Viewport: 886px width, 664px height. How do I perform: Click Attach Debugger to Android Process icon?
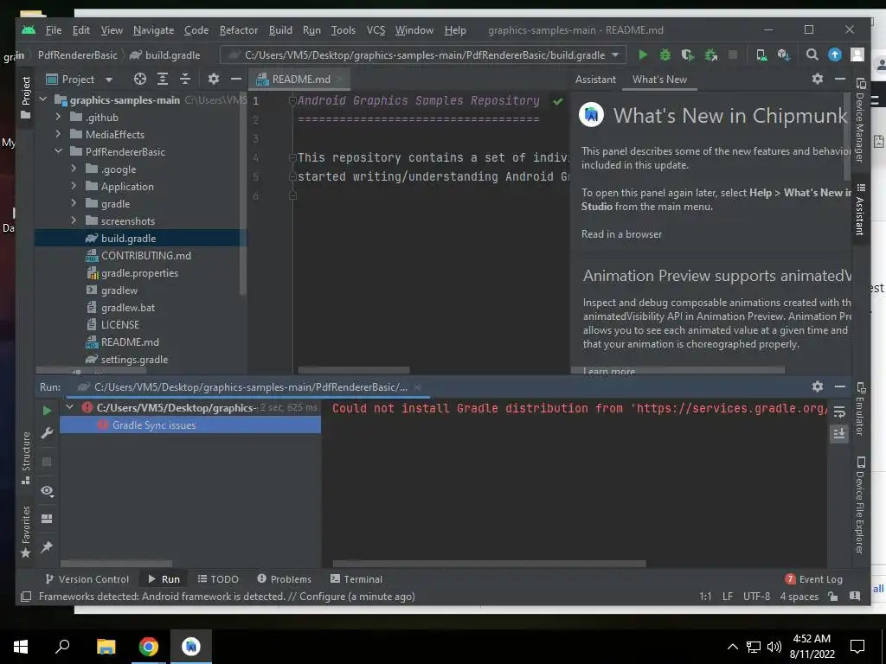tap(711, 54)
